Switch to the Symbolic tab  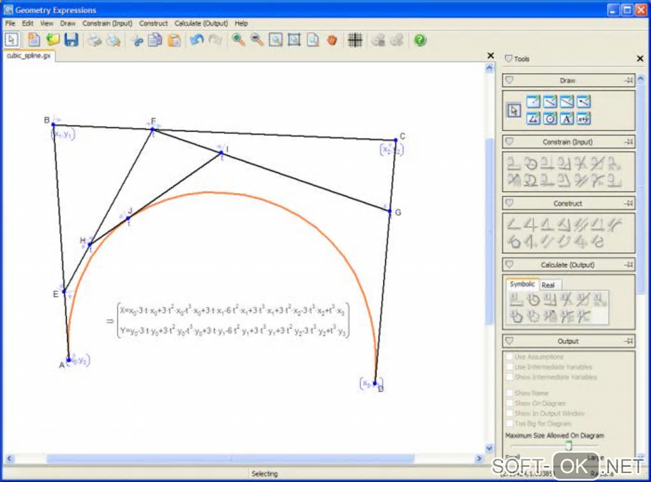[x=522, y=284]
